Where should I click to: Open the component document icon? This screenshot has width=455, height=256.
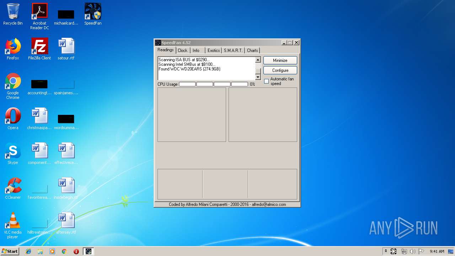tap(39, 154)
